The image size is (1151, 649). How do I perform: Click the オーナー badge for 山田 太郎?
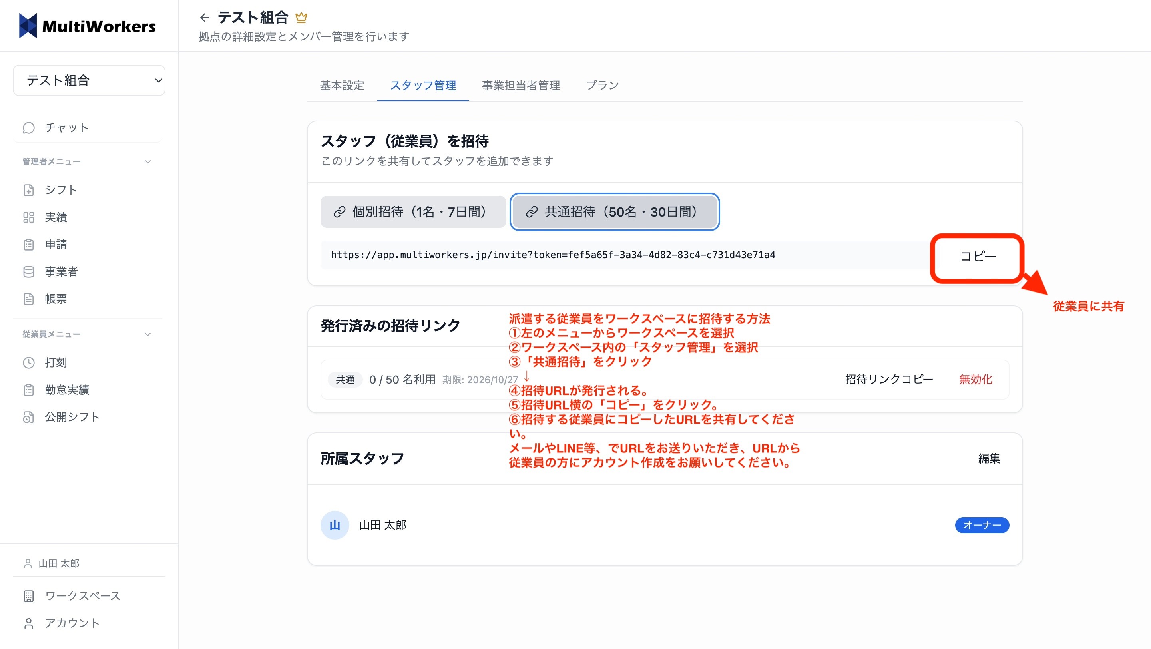pyautogui.click(x=982, y=525)
